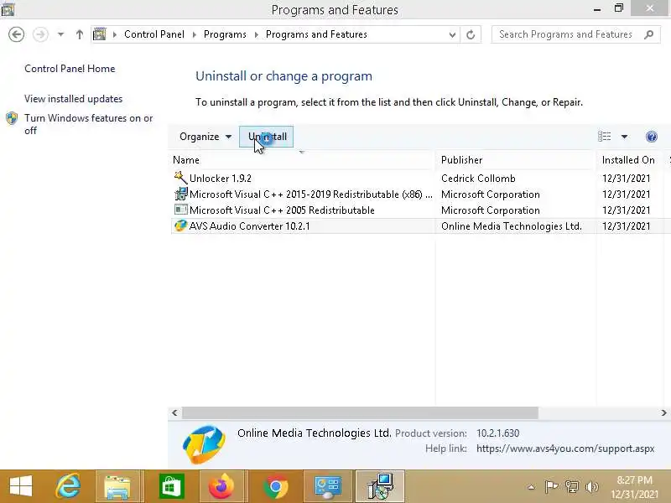The image size is (671, 503).
Task: Select AVS Audio Converter 10.2.1 entry
Action: tap(249, 226)
